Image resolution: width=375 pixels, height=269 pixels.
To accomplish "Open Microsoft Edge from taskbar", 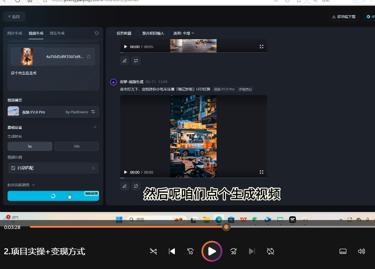I will pos(219,220).
